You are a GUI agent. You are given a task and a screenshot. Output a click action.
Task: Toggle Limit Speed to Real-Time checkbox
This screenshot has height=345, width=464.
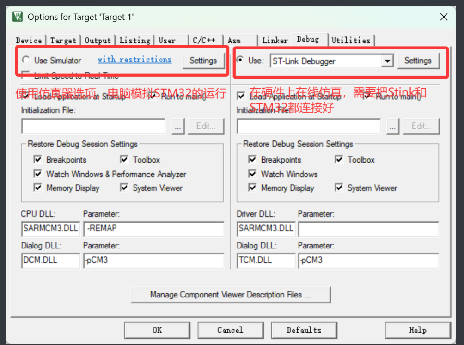(26, 75)
